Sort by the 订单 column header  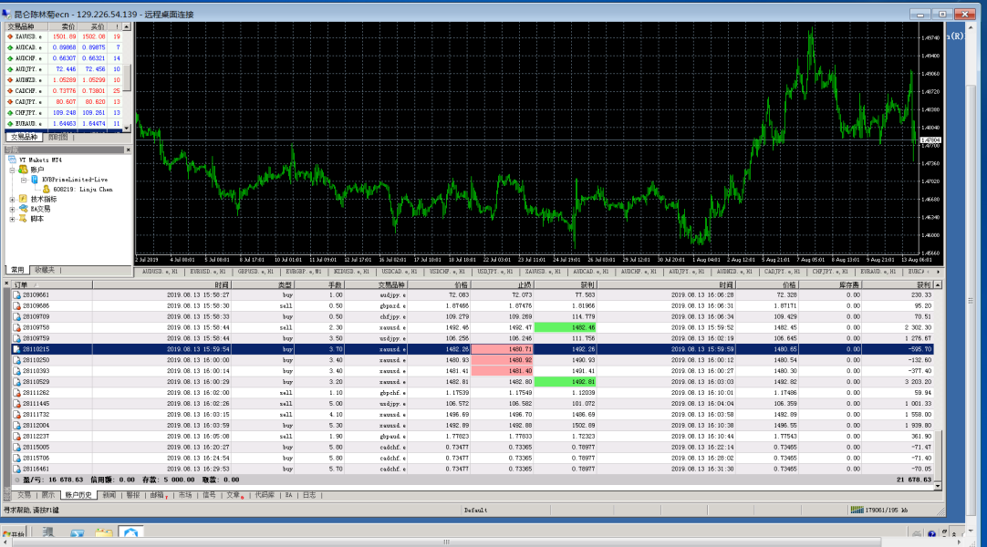[x=22, y=285]
